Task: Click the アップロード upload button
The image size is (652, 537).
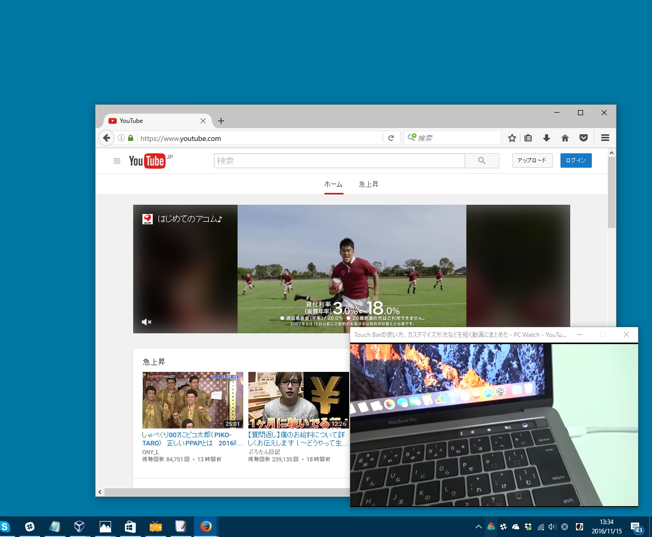Action: (532, 160)
